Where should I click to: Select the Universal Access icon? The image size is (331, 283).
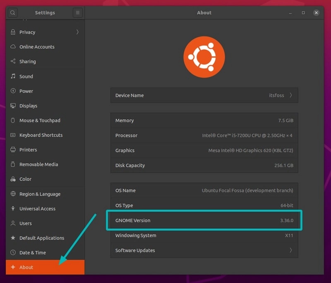click(x=13, y=208)
